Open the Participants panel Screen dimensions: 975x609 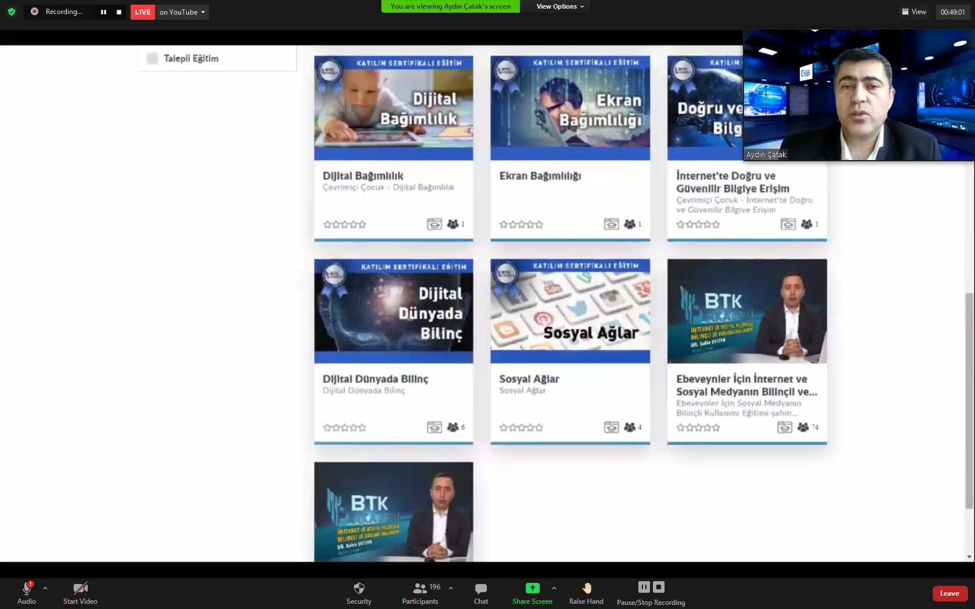[x=420, y=593]
